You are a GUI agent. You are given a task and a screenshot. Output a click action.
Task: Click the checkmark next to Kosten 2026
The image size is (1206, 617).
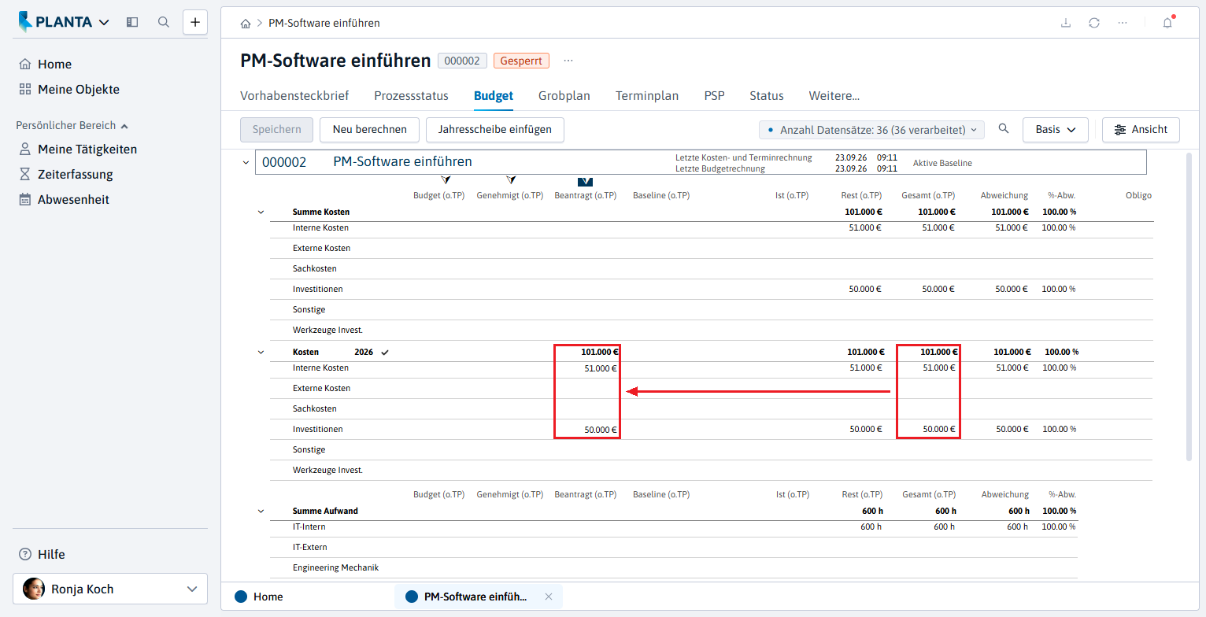pyautogui.click(x=385, y=353)
